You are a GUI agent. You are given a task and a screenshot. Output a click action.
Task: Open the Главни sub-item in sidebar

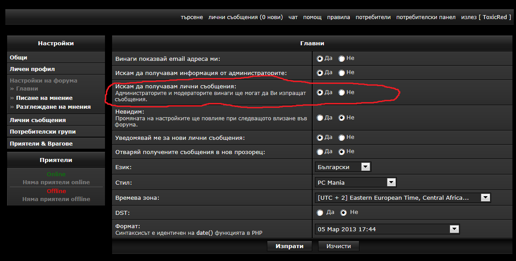27,89
